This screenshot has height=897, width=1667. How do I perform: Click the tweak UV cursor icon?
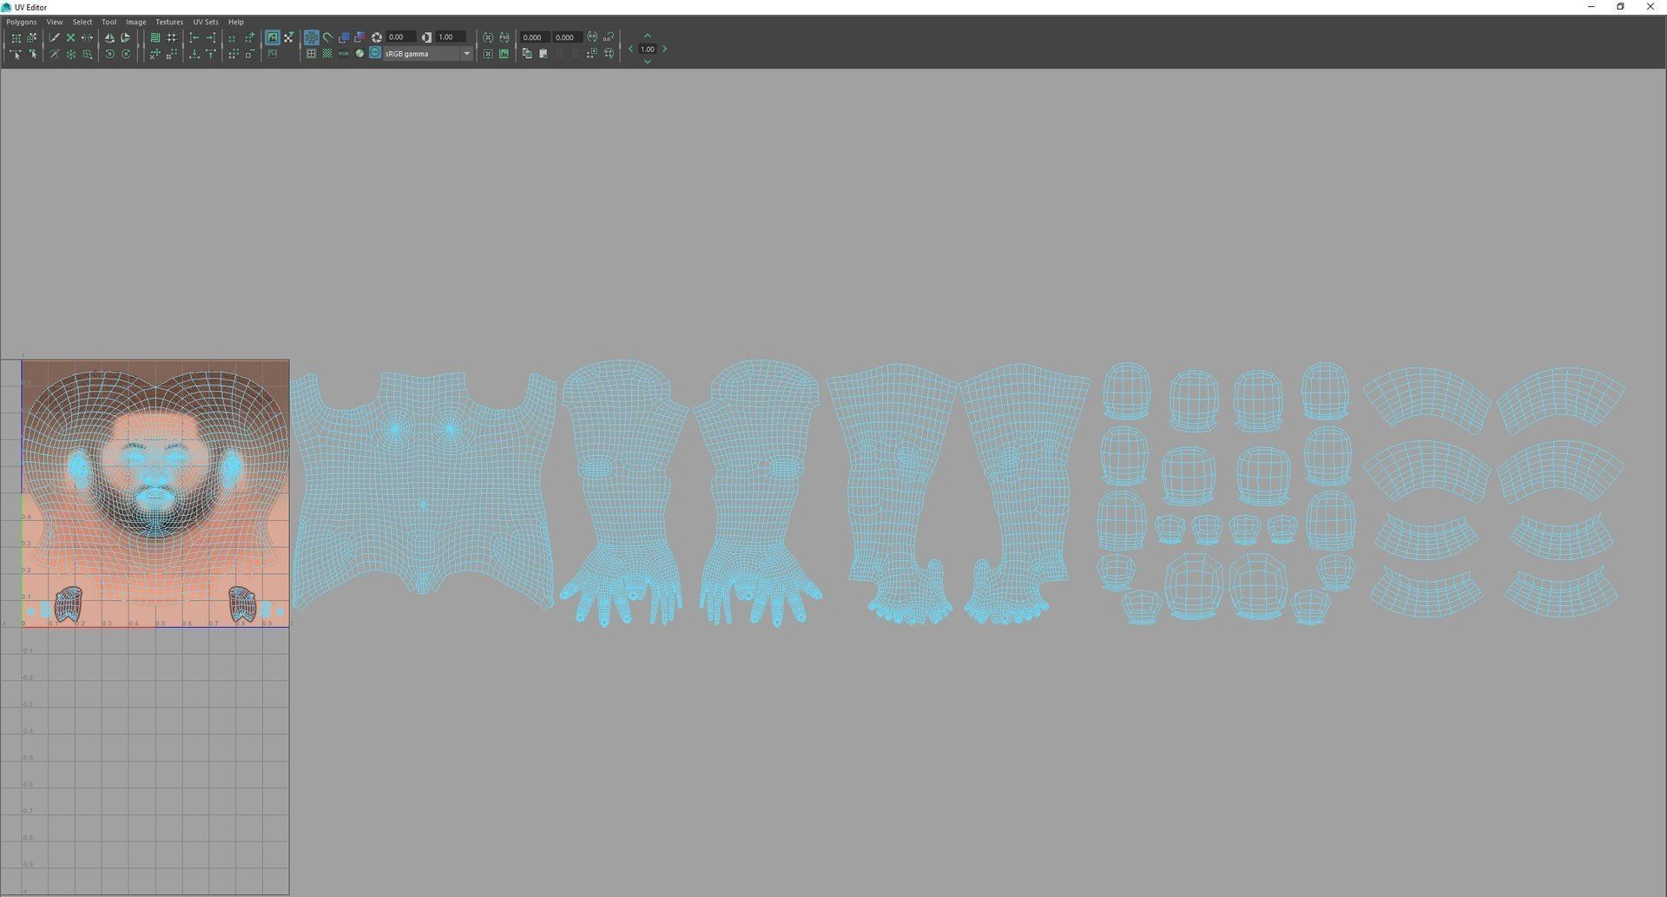(33, 54)
